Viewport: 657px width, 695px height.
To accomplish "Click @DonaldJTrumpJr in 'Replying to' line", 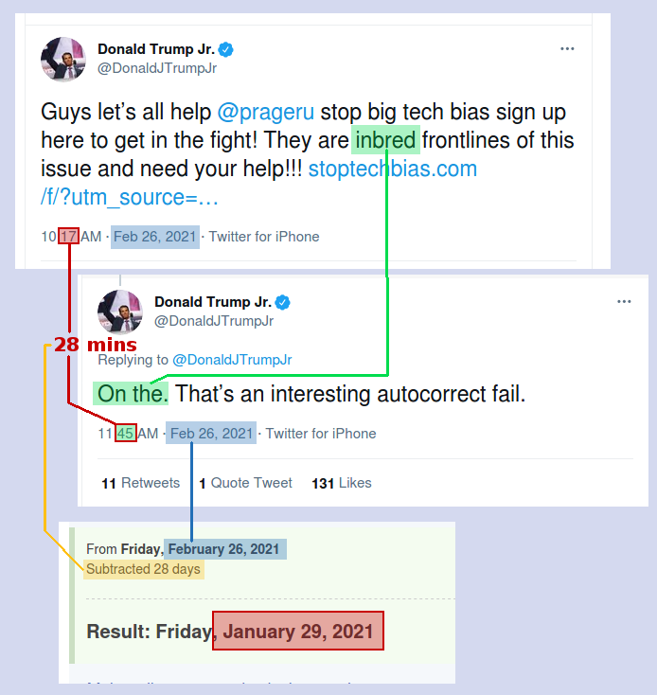I will [232, 360].
